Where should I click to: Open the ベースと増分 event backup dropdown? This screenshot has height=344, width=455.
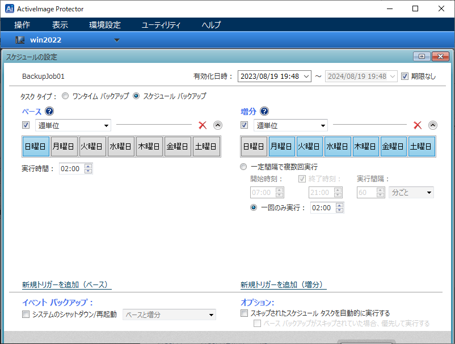click(x=170, y=315)
